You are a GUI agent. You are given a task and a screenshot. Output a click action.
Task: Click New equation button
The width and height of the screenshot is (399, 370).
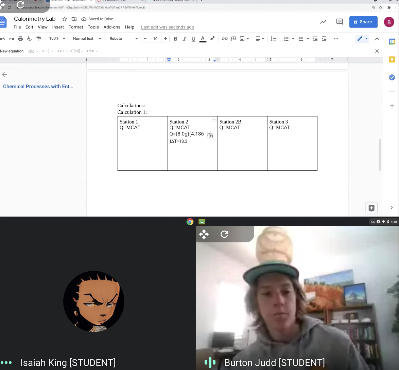(x=12, y=51)
